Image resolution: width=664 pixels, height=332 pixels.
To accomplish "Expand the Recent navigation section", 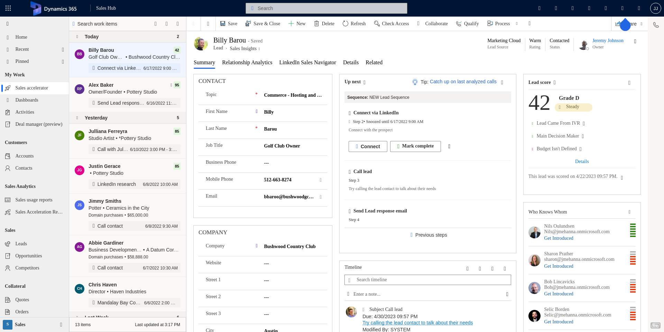I will (63, 49).
